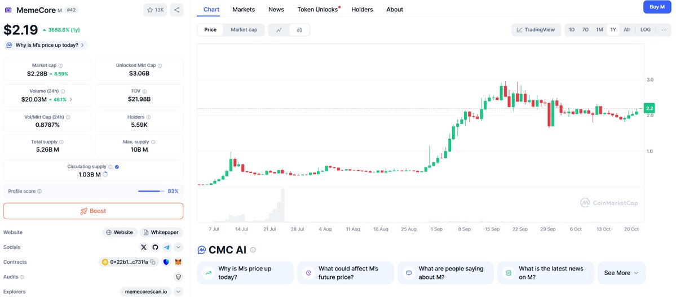Click the Profile score progress bar

(151, 192)
